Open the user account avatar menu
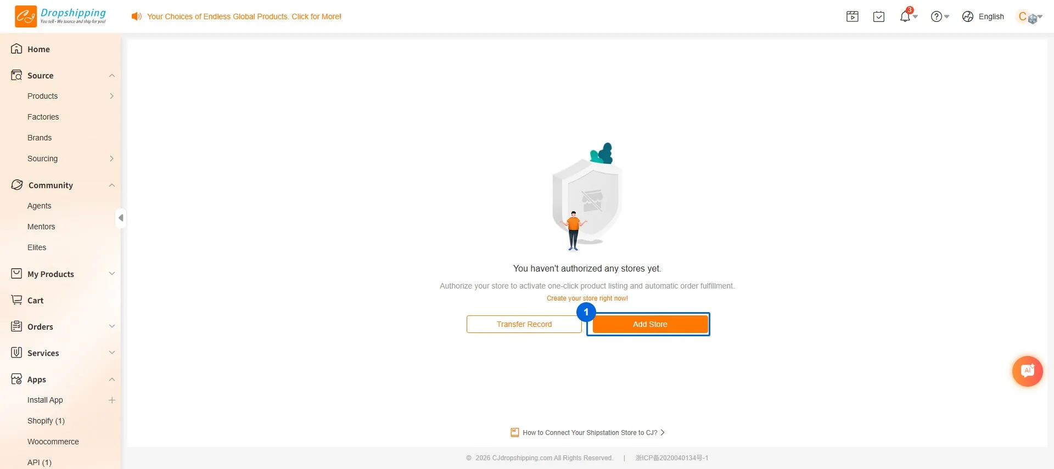The height and width of the screenshot is (469, 1054). click(x=1030, y=16)
